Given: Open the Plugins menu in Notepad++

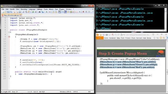Looking at the screenshot, I should coord(62,9).
